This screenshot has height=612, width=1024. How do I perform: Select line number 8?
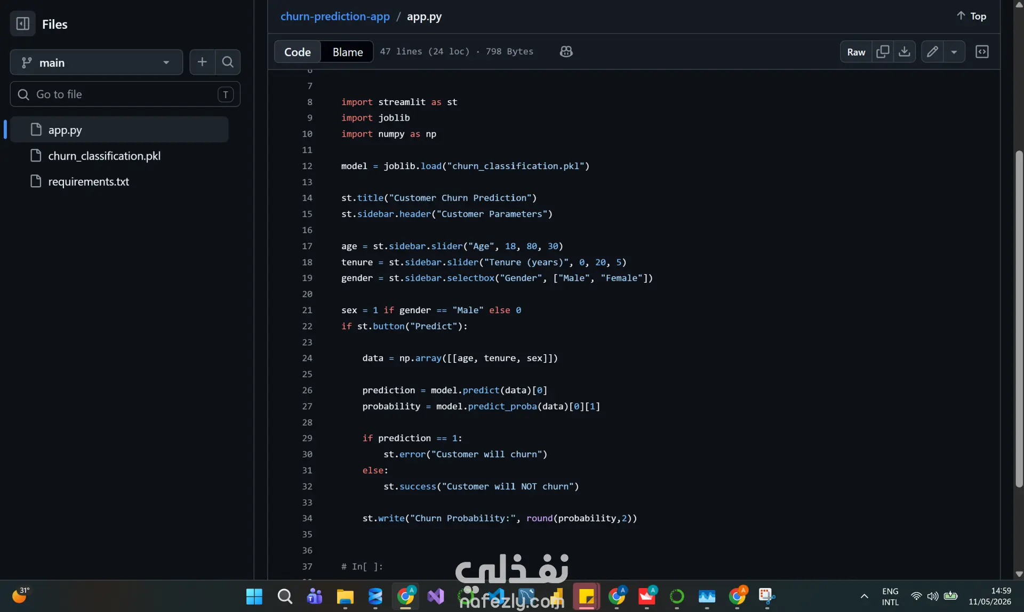coord(309,102)
